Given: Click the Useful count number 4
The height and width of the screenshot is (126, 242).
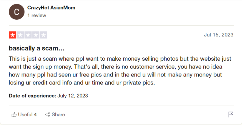Looking at the screenshot, I should (35, 114).
